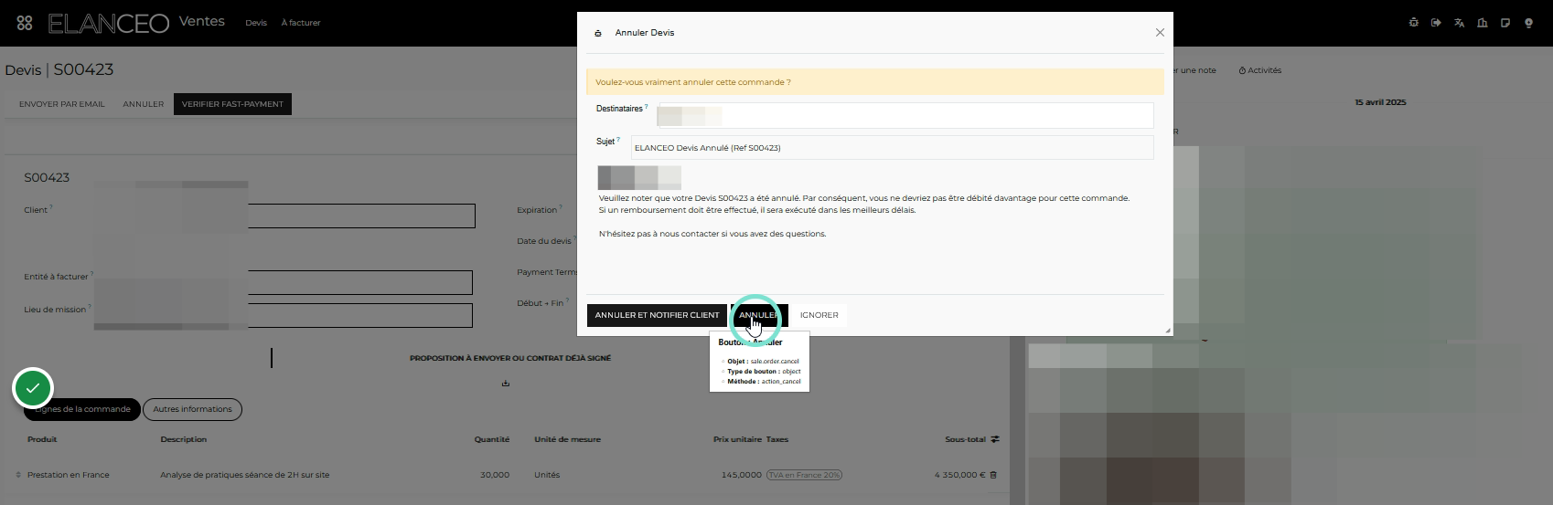This screenshot has height=505, width=1553.
Task: Click the subtotal 4 350,000 €
Action: coord(959,475)
